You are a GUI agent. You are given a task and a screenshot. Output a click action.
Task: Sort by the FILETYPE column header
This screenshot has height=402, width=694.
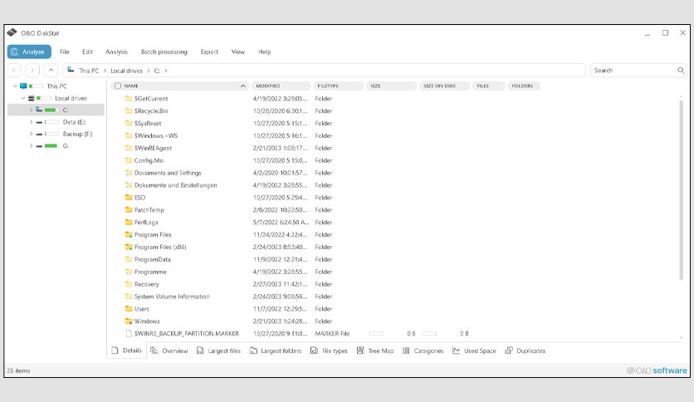pyautogui.click(x=339, y=86)
